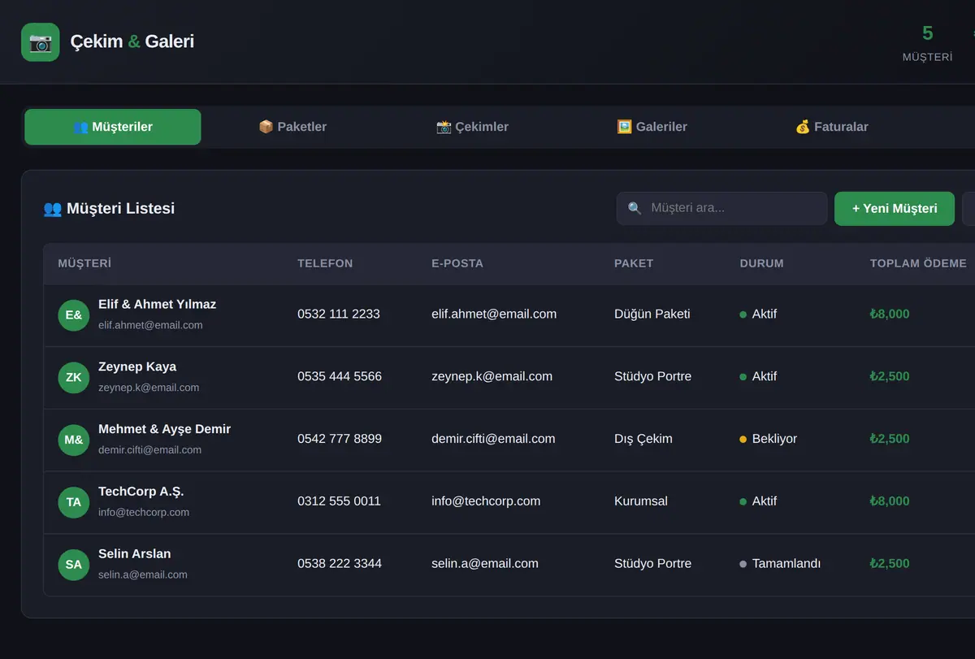Click the SA avatar for Selin Arslan

point(74,565)
